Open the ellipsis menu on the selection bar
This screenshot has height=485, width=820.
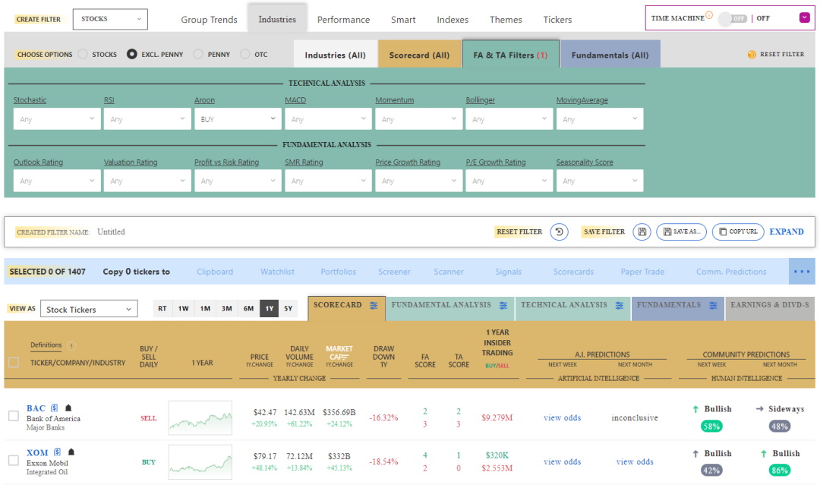pos(802,271)
